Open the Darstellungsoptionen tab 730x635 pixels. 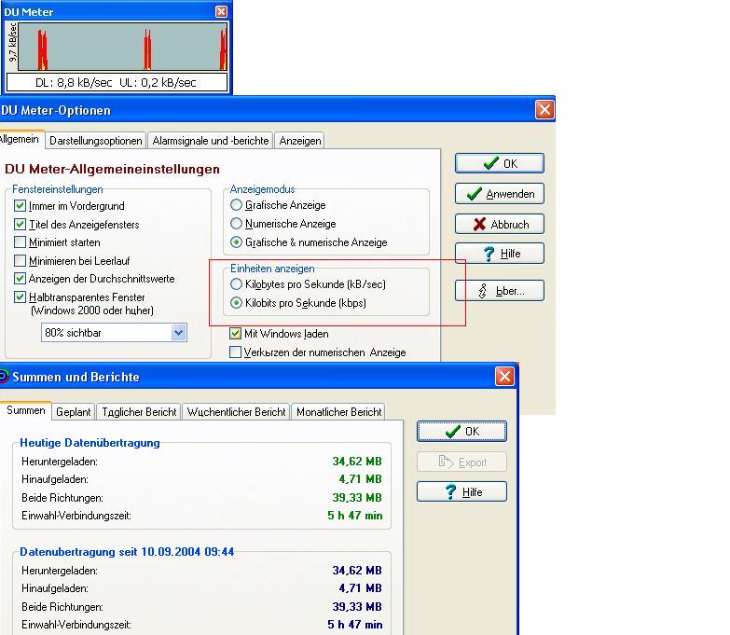tap(95, 141)
